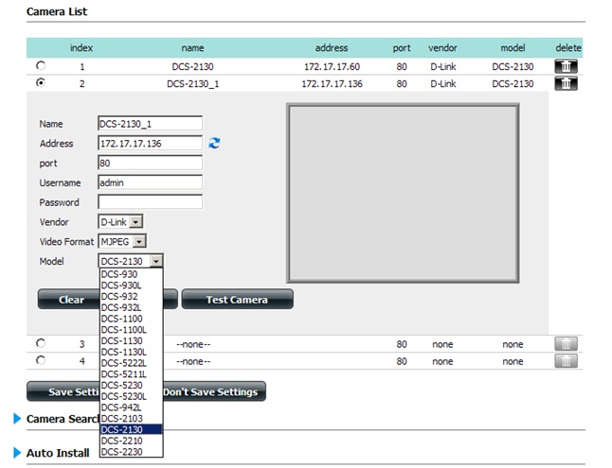Choose DCS-5211L from model list
This screenshot has height=468, width=612.
pyautogui.click(x=131, y=374)
